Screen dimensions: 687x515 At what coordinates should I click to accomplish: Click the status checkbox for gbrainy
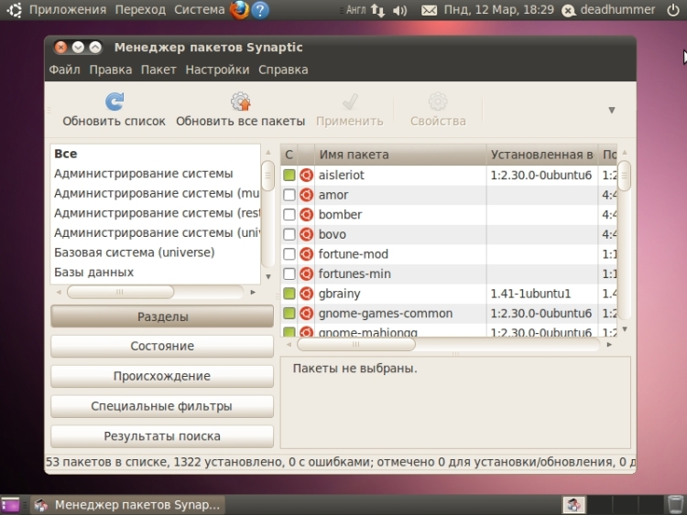click(x=289, y=294)
